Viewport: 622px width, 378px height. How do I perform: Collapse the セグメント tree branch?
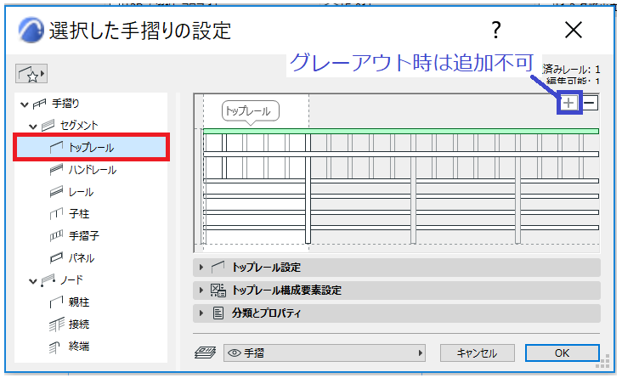33,127
